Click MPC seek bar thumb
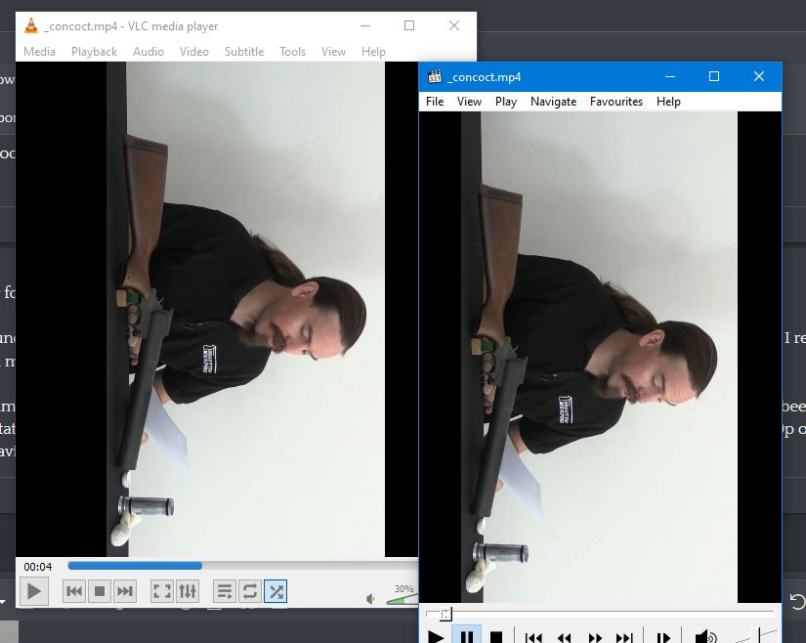This screenshot has width=806, height=643. (x=446, y=614)
